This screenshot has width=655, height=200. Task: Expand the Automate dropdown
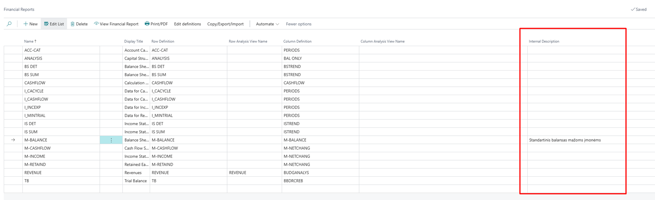click(x=268, y=24)
